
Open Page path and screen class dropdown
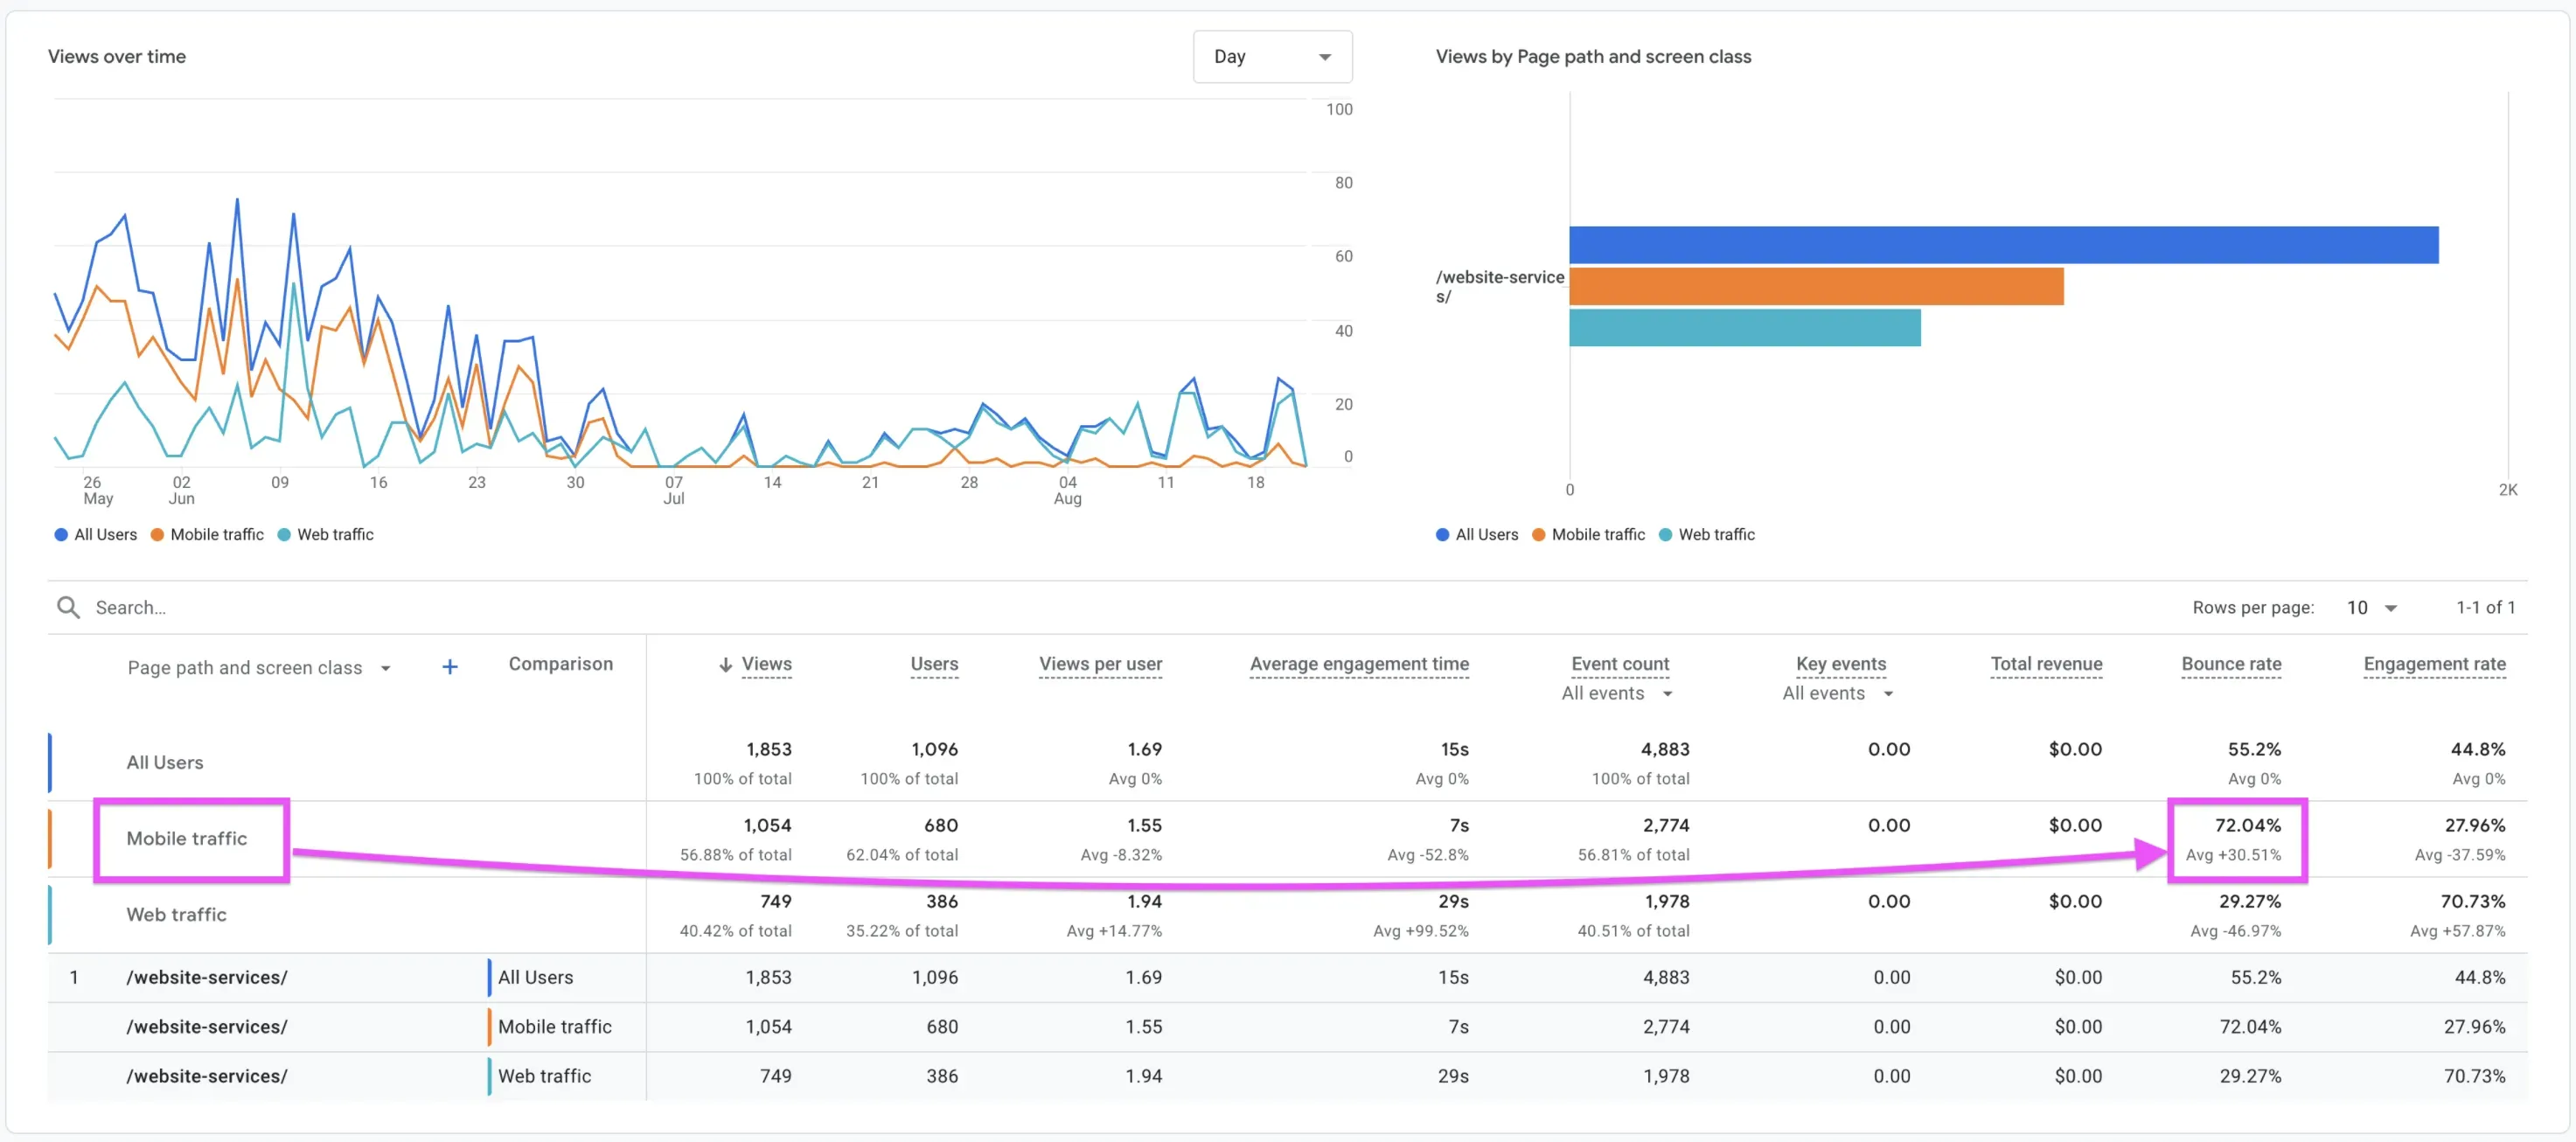(x=258, y=667)
